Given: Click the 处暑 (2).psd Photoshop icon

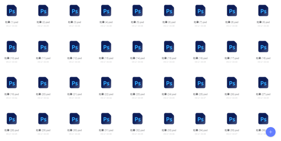Looking at the screenshot, I should 43,11.
